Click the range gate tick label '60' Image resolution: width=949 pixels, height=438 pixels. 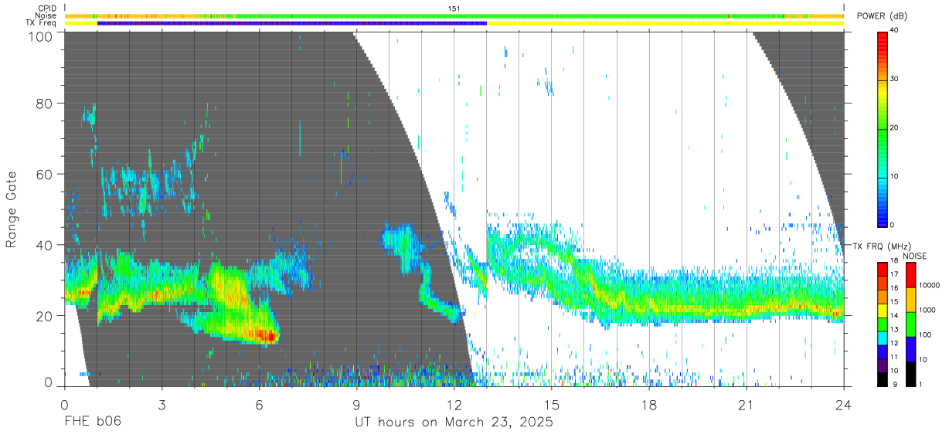[x=44, y=174]
